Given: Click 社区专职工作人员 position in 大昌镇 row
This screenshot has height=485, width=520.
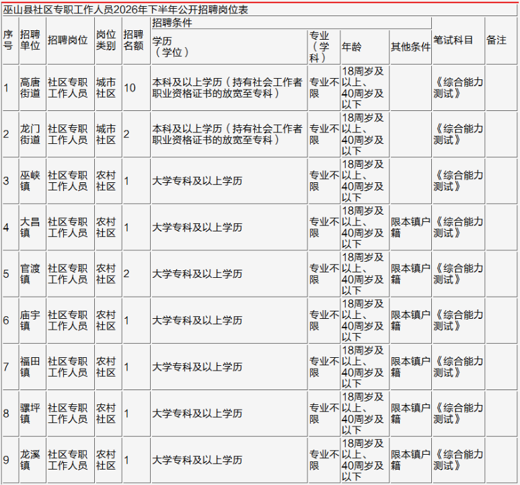Looking at the screenshot, I should [x=68, y=227].
